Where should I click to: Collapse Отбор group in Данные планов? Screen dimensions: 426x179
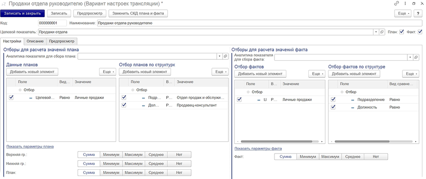[x=20, y=90]
